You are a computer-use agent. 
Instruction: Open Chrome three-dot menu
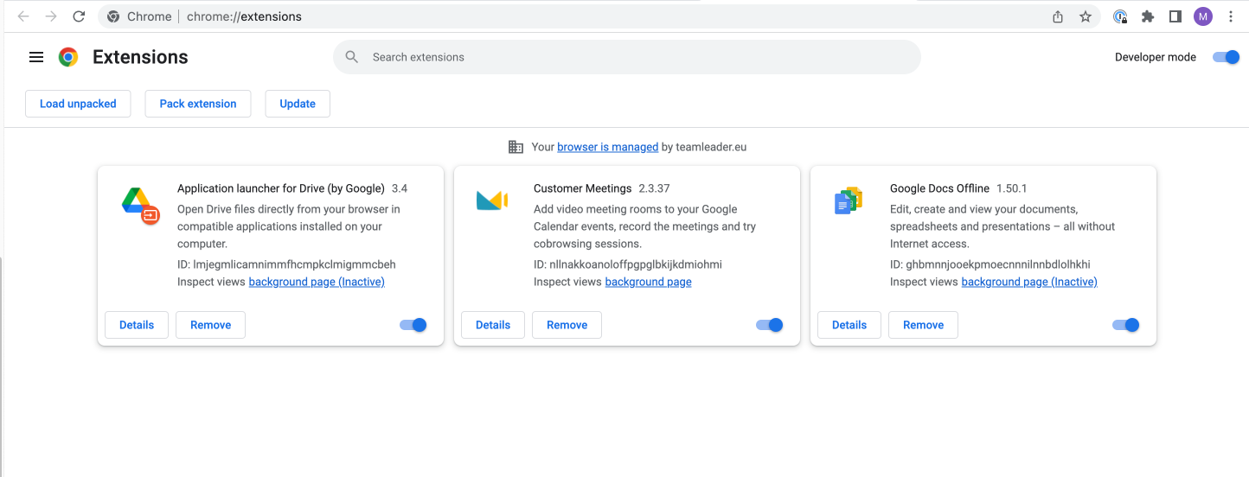(1231, 16)
